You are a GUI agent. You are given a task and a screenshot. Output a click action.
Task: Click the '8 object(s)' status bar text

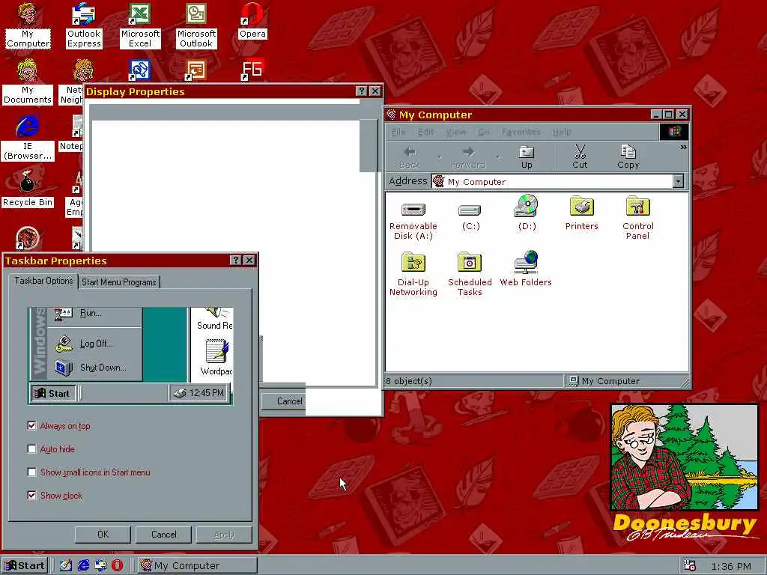click(x=409, y=381)
